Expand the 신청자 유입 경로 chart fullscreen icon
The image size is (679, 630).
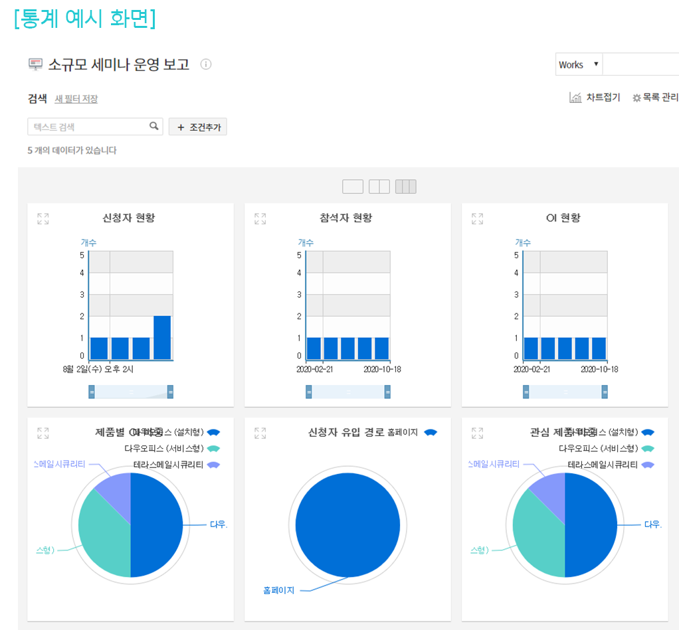click(260, 433)
